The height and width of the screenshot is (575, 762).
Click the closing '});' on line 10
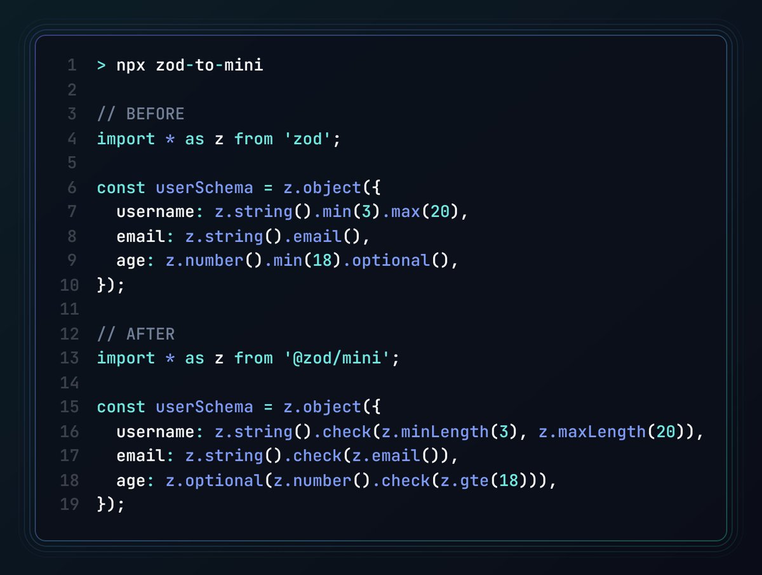[x=111, y=285]
